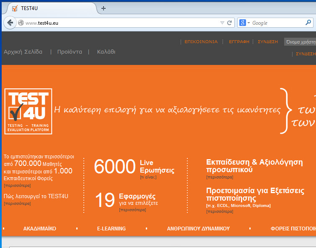
Task: Select the ΦΟΡΕΙΣ ΠΙΣΤΟΠΟΙΗΣΗΣ category tab
Action: click(x=293, y=229)
